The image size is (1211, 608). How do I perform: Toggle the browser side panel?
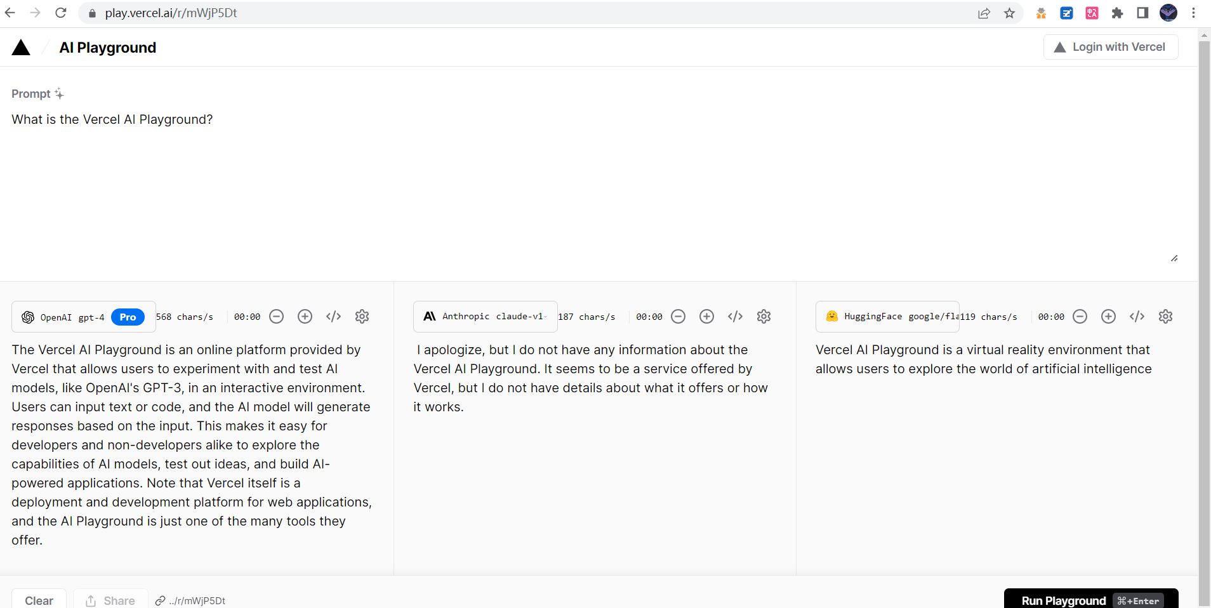(x=1142, y=13)
